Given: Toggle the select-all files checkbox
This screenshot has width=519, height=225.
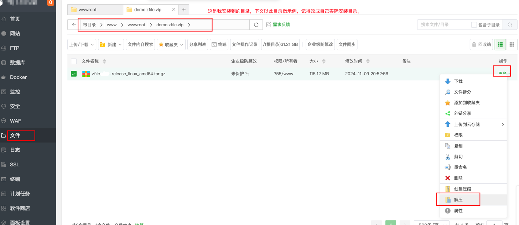Looking at the screenshot, I should pyautogui.click(x=74, y=61).
